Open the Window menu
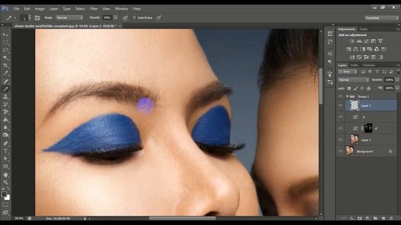 tap(122, 9)
